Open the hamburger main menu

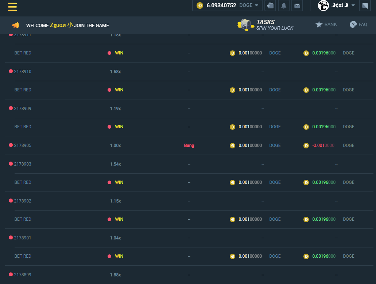12,7
